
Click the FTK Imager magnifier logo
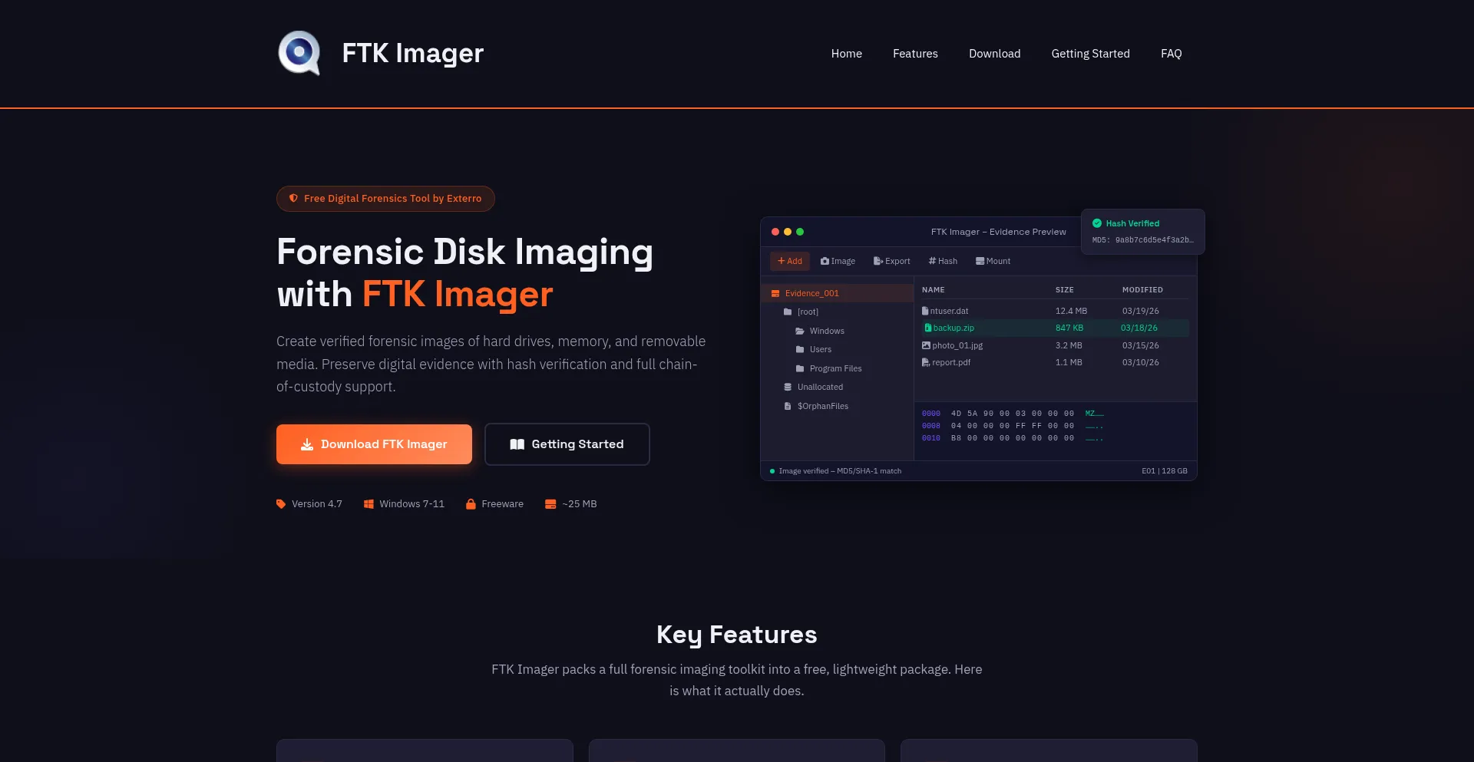[x=299, y=53]
